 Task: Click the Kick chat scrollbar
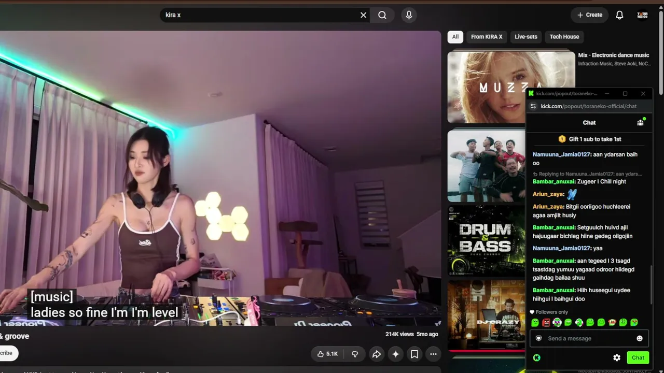(652, 285)
